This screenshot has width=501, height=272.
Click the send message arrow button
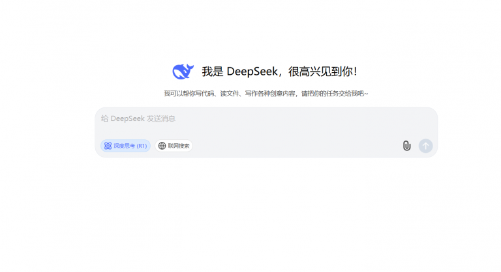point(425,146)
